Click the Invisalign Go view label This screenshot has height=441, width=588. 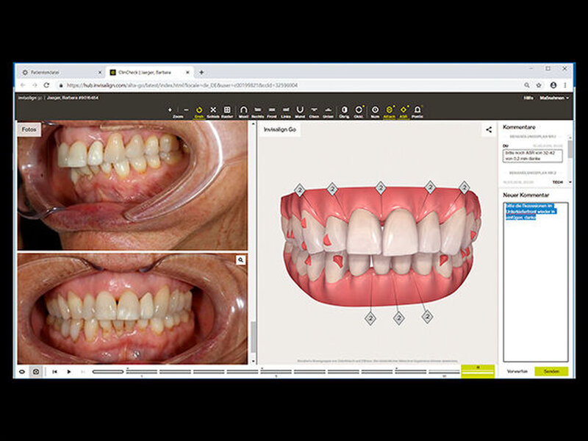tap(280, 129)
